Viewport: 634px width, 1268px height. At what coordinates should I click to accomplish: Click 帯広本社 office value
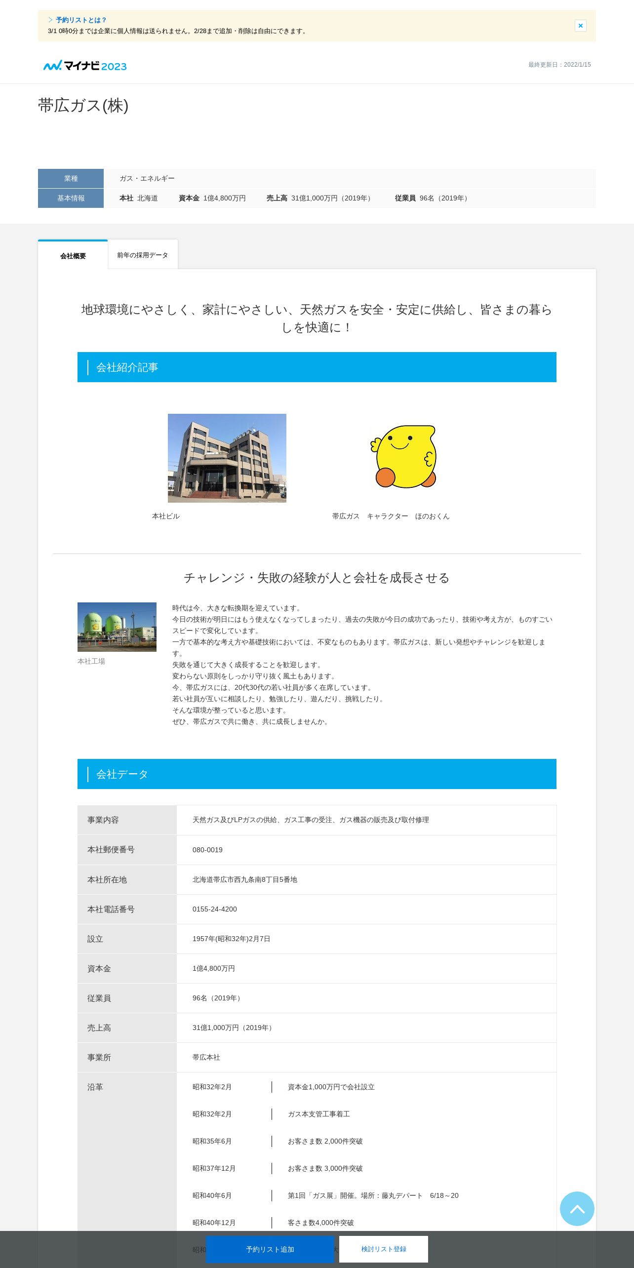tap(206, 1057)
